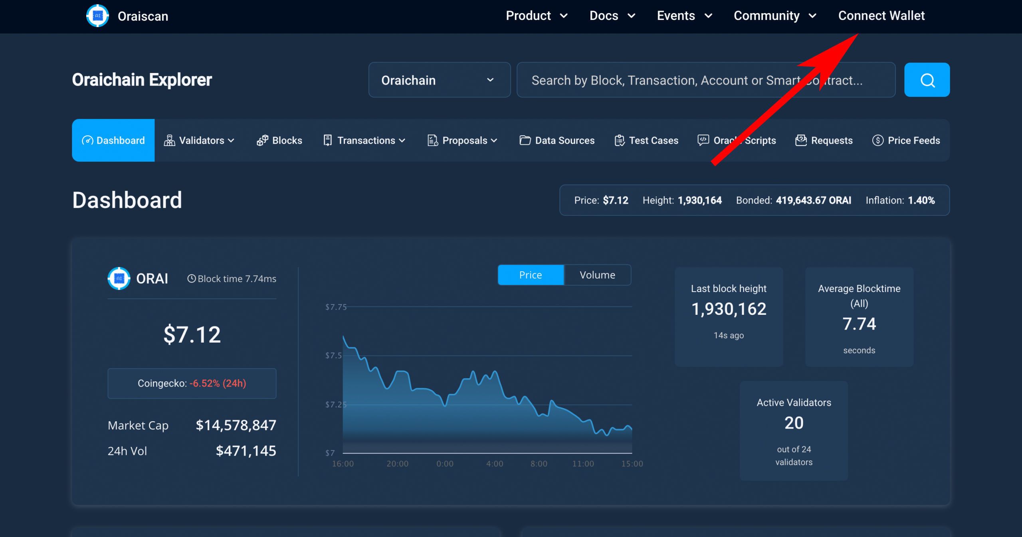Click the Bonded 419,643.67 ORAI value

coord(814,200)
